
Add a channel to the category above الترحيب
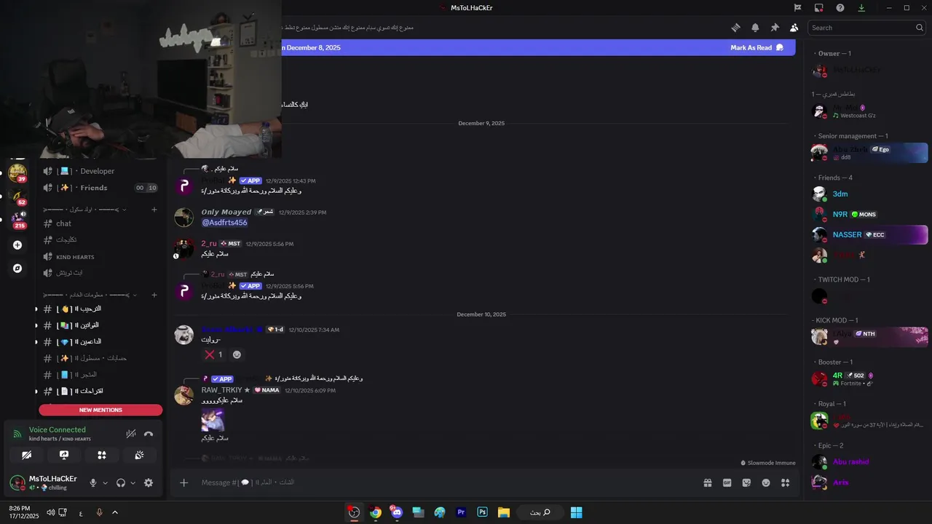click(154, 295)
